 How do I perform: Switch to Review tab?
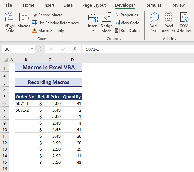click(x=178, y=5)
